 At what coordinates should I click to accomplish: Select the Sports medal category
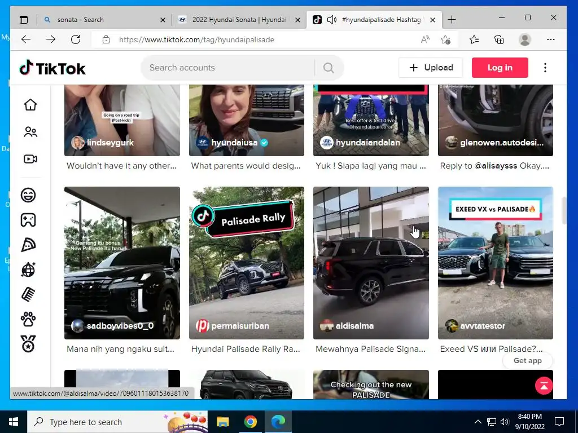pos(28,344)
